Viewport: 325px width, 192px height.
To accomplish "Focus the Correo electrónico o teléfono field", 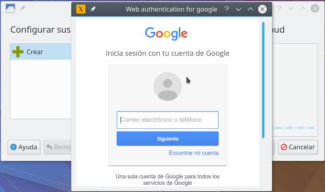I will [x=167, y=120].
